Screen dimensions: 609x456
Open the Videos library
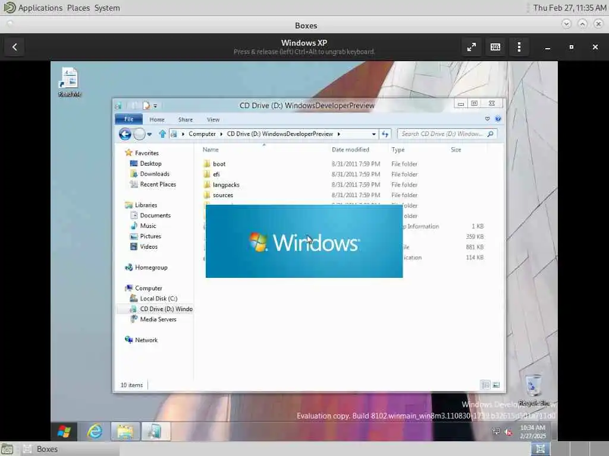pos(149,246)
